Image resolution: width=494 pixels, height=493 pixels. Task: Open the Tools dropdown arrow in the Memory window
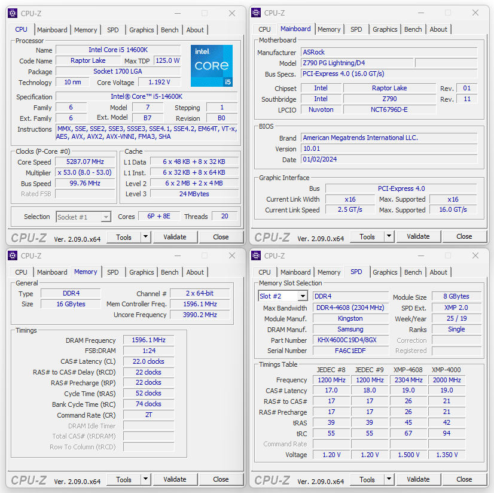145,479
